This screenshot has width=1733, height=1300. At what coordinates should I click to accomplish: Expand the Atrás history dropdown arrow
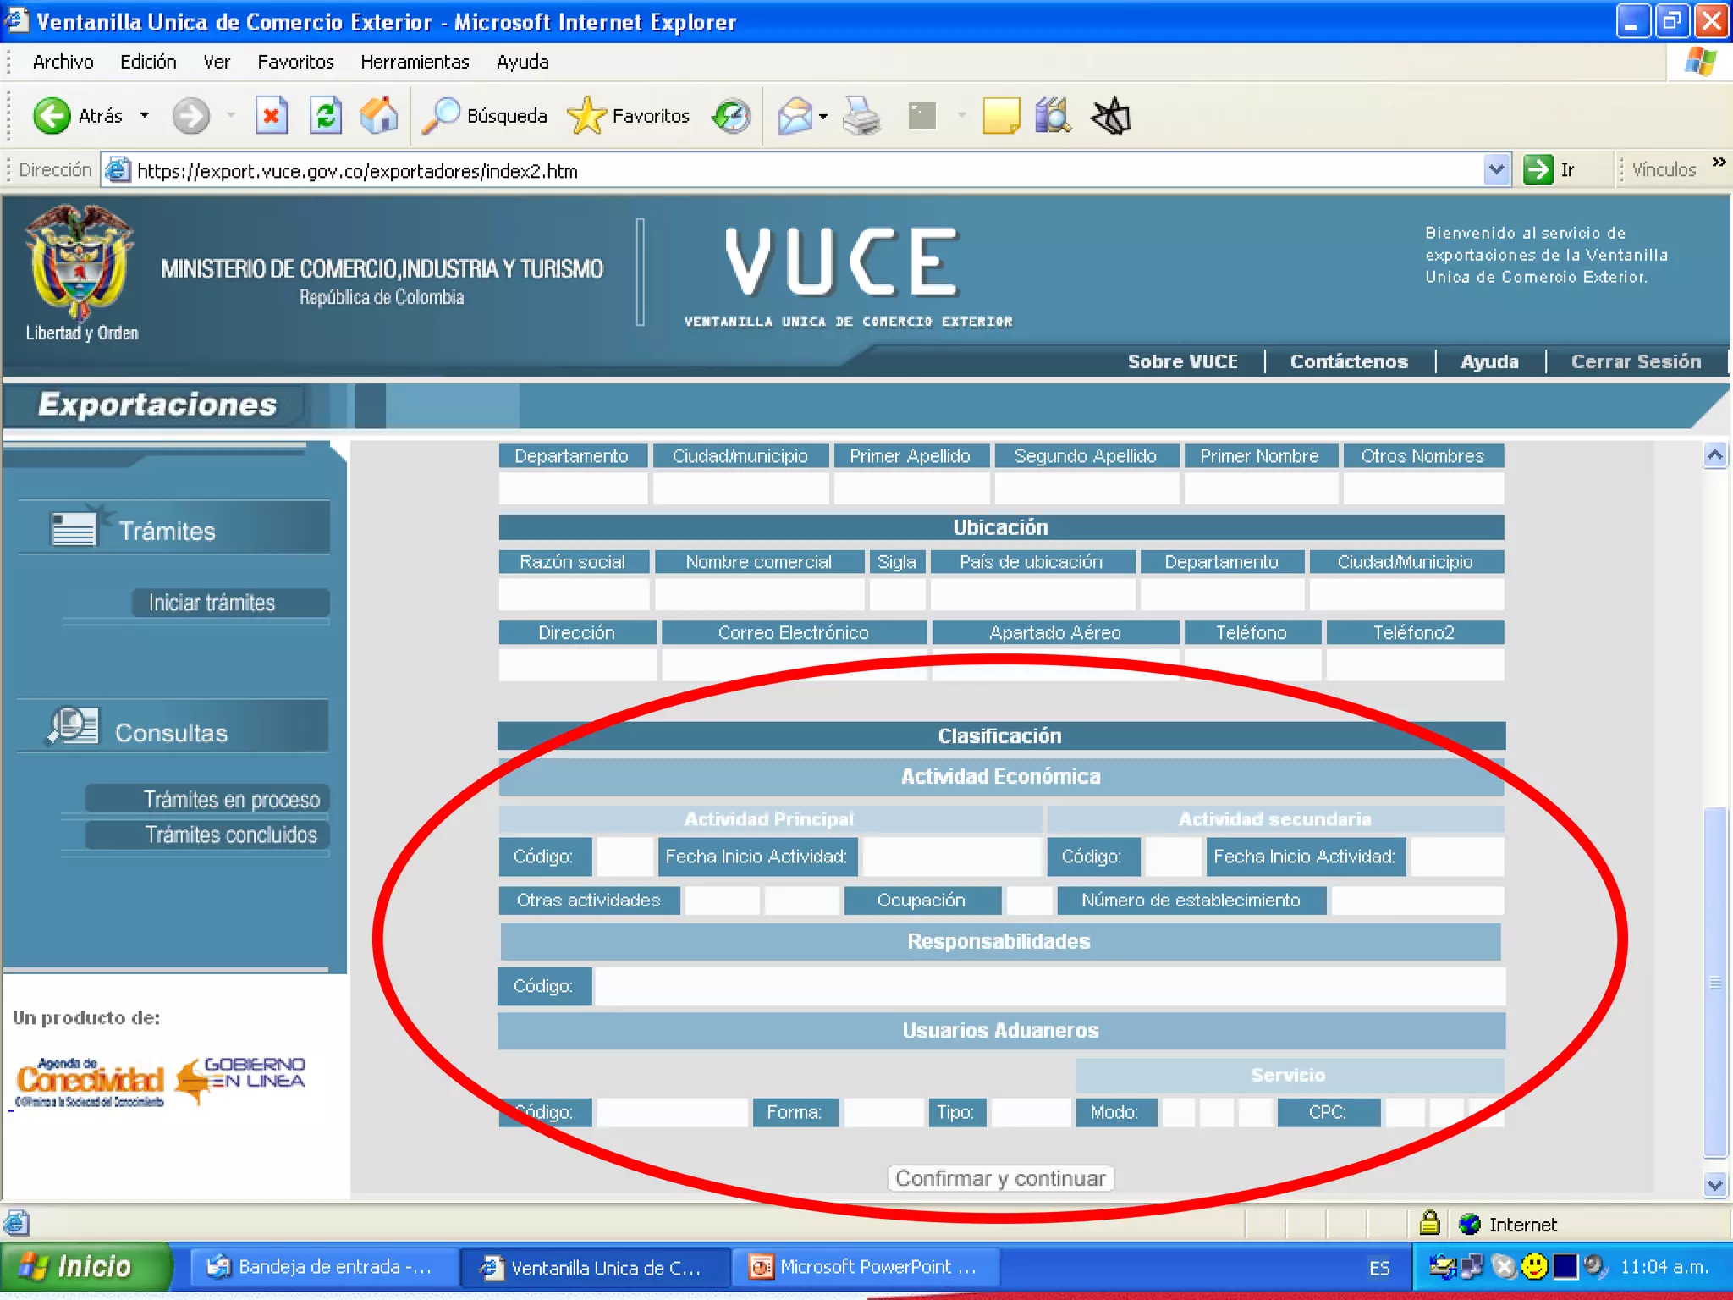[x=145, y=116]
